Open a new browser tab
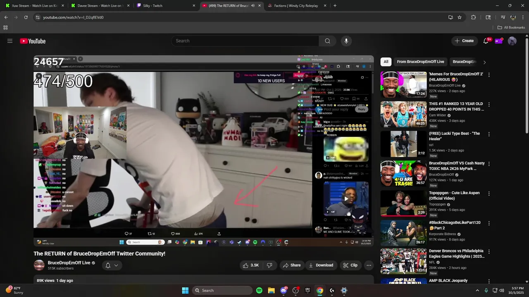Screen dimensions: 529x297 click(x=335, y=6)
